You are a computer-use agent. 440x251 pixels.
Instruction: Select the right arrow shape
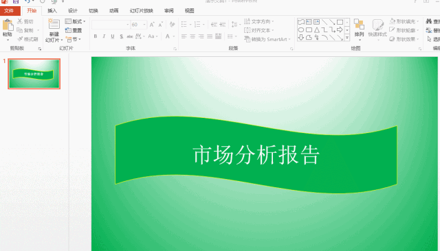340,29
